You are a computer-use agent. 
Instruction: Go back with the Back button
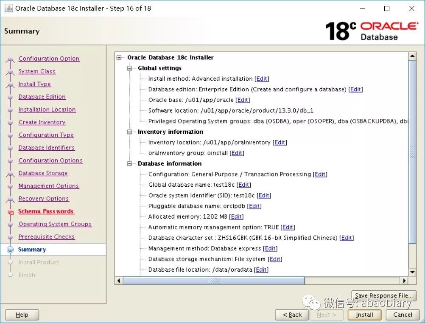tap(292, 315)
